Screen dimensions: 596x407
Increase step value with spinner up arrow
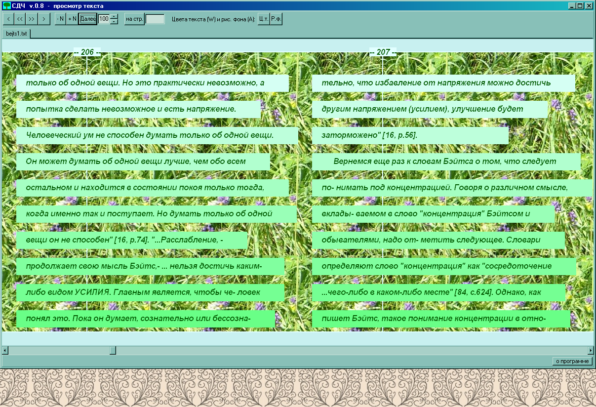114,16
